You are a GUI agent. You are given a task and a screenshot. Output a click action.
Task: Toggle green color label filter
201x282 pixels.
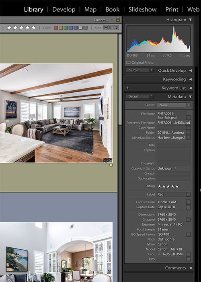(x=66, y=28)
